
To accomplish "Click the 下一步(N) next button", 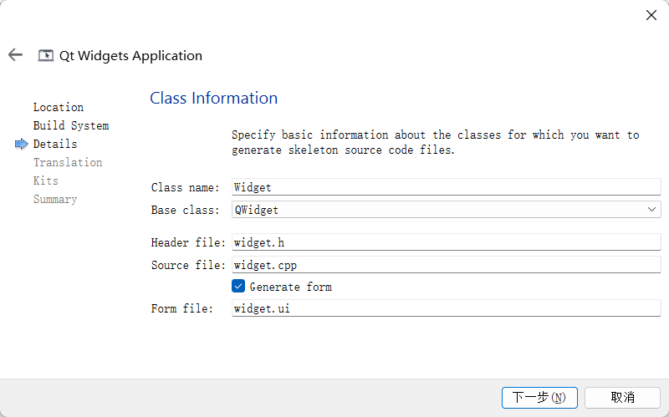I will click(539, 398).
